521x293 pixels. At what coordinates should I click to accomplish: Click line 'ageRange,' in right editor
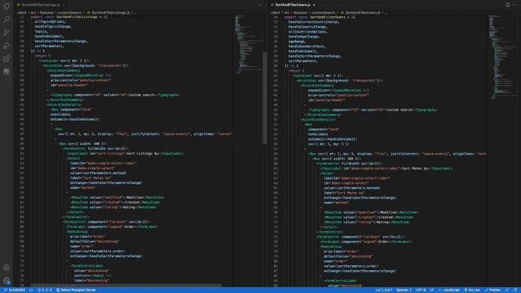[x=297, y=41]
